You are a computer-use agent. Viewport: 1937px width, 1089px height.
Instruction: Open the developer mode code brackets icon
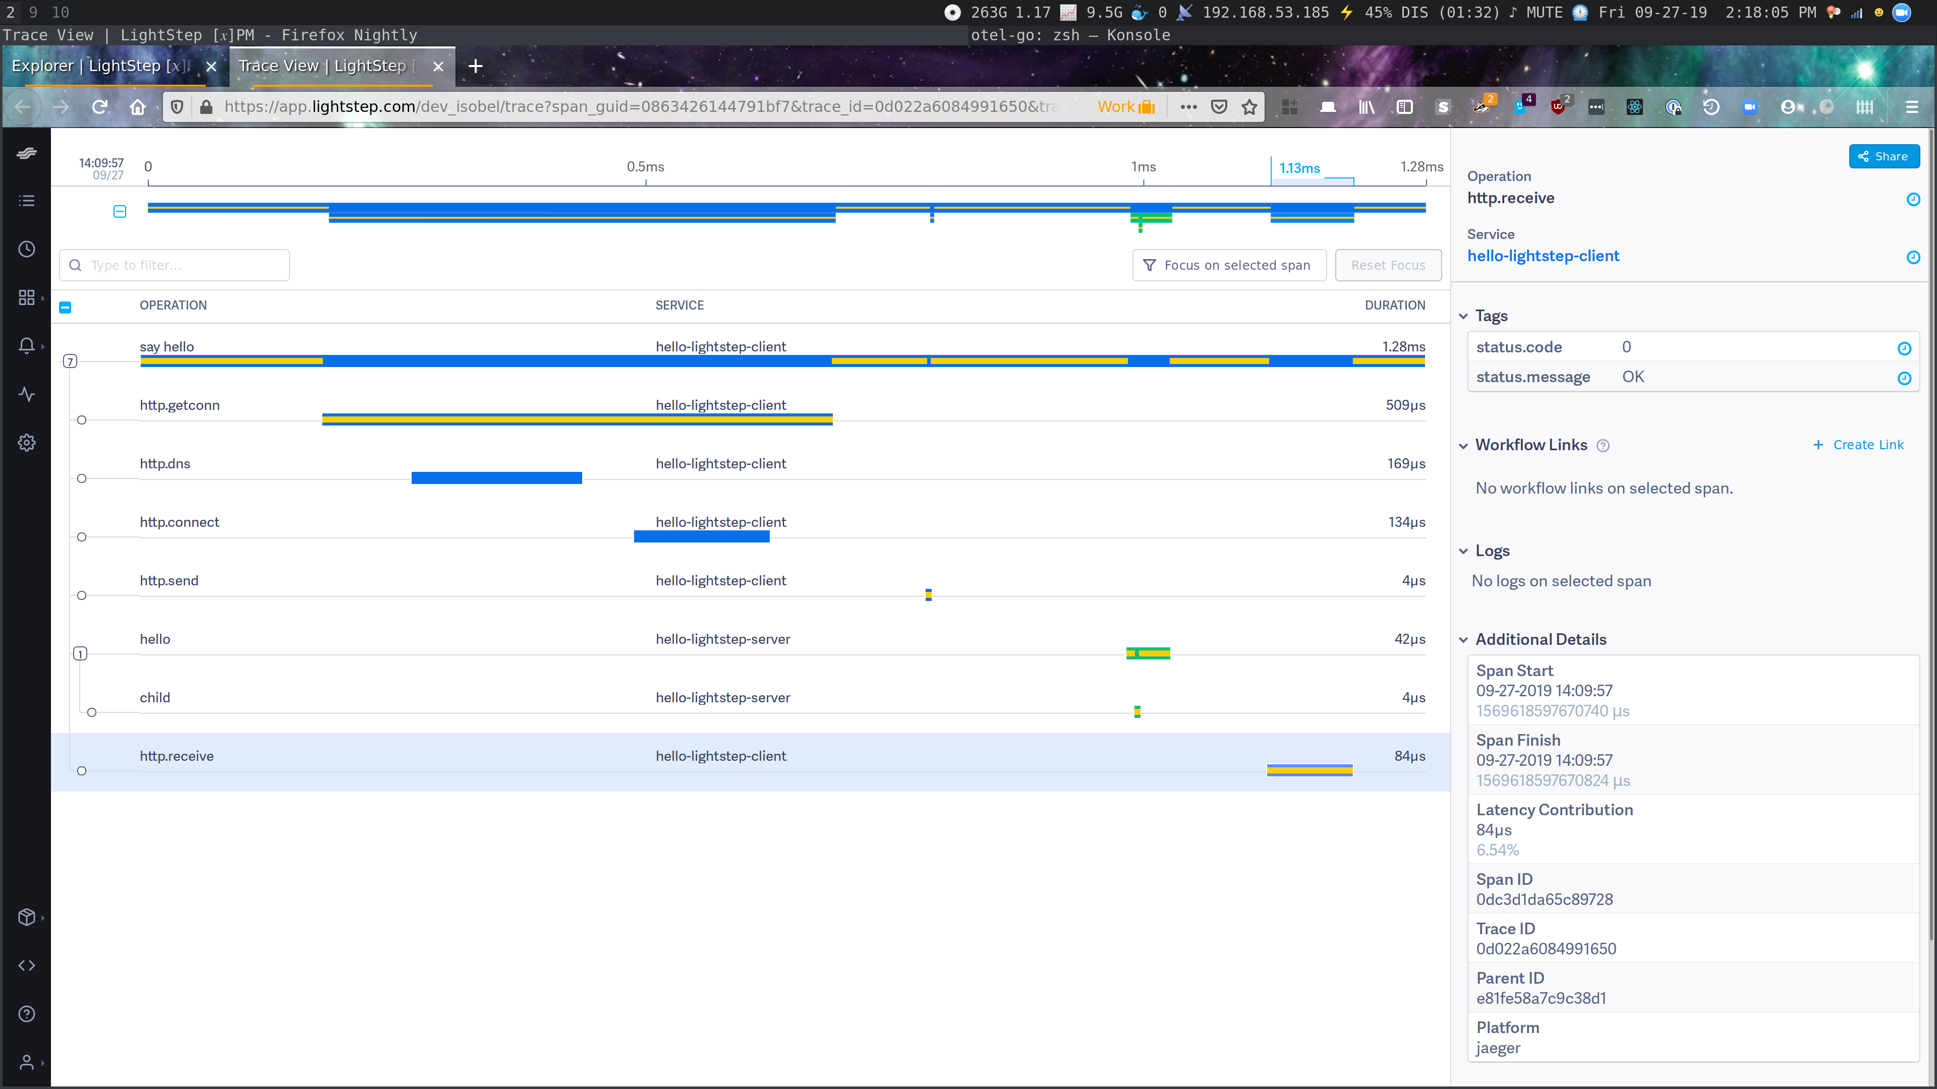click(26, 965)
